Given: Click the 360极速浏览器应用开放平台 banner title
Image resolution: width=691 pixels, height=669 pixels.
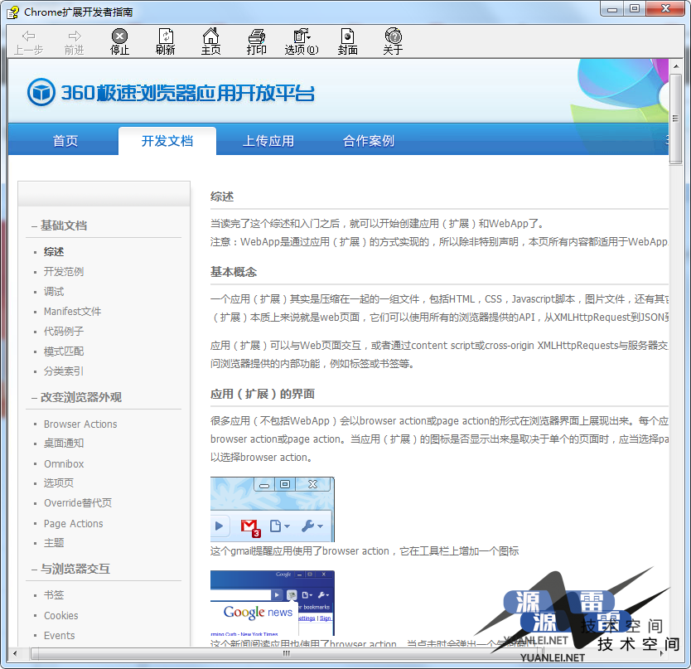Looking at the screenshot, I should (188, 93).
